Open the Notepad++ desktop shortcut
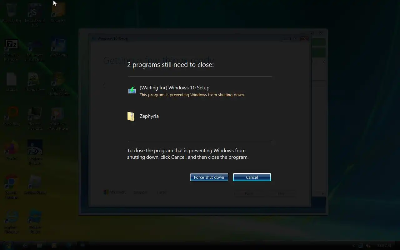 [35, 82]
